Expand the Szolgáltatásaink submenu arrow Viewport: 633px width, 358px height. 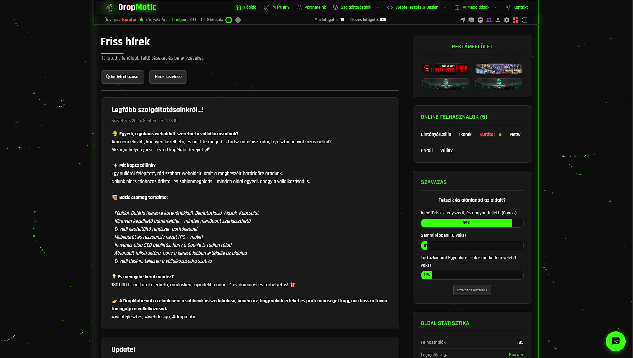pos(378,7)
